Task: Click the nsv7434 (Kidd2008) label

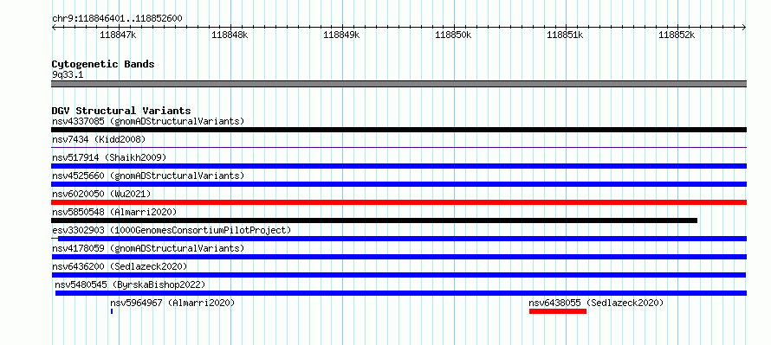Action: [99, 139]
